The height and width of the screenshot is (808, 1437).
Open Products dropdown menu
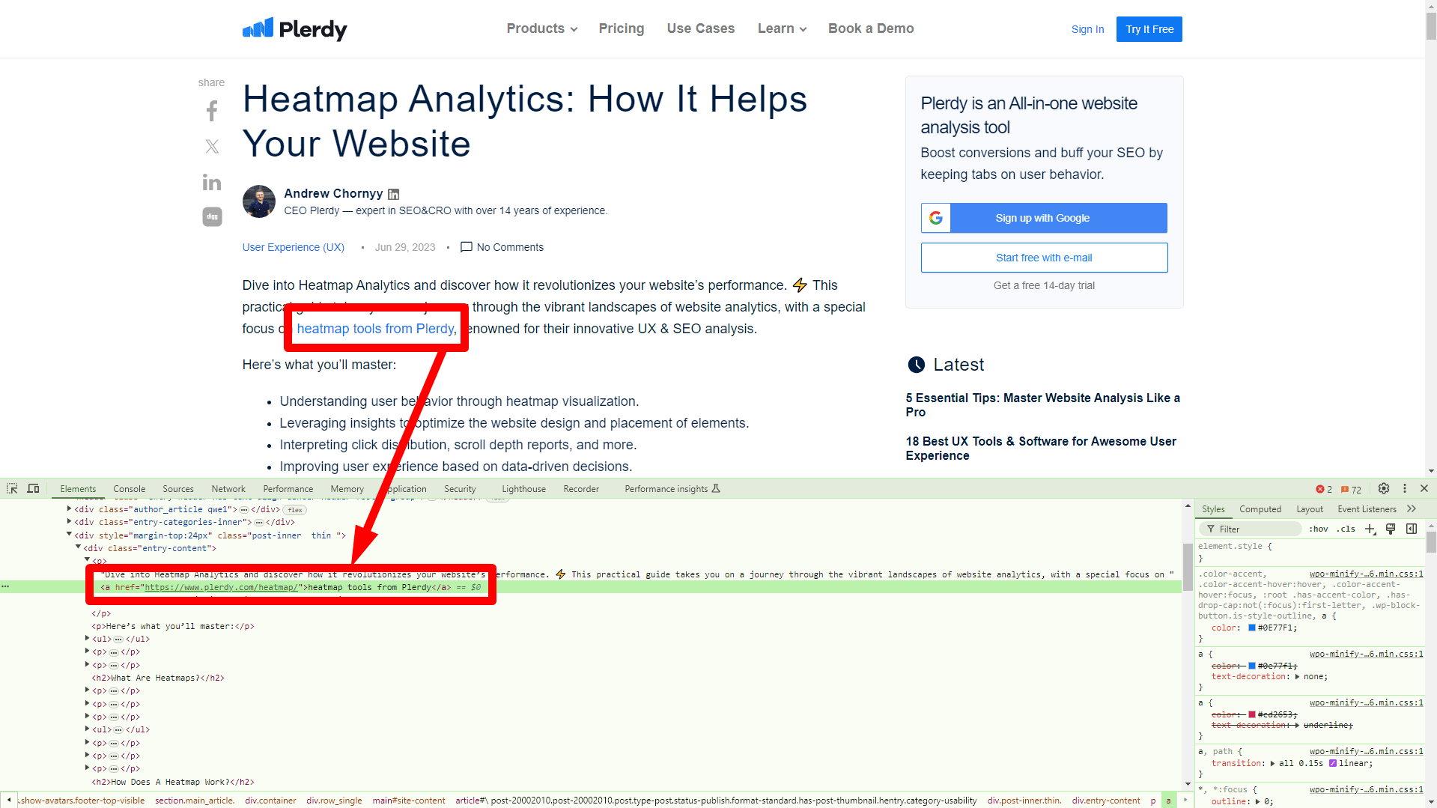(x=542, y=28)
